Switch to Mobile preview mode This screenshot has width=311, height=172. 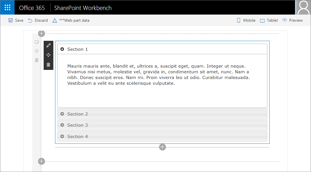point(246,20)
